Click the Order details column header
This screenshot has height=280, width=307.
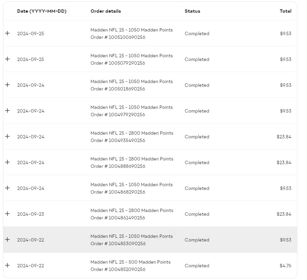tap(106, 11)
